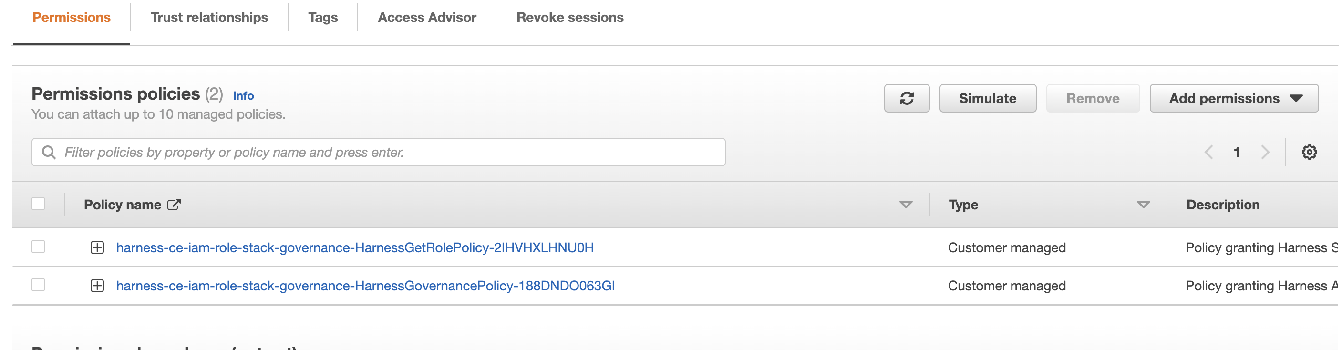Screen dimensions: 1342x350
Task: Check the HarnessGovernancePolicy row checkbox
Action: point(38,285)
